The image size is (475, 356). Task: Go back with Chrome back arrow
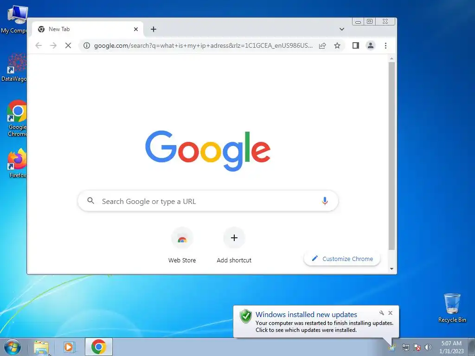(x=39, y=45)
